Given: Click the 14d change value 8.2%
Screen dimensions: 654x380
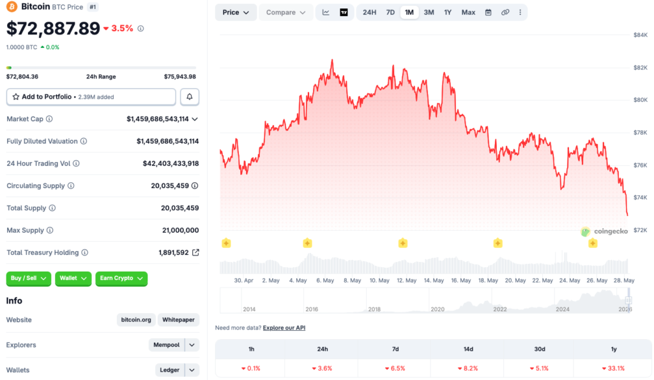Looking at the screenshot, I should tap(468, 369).
